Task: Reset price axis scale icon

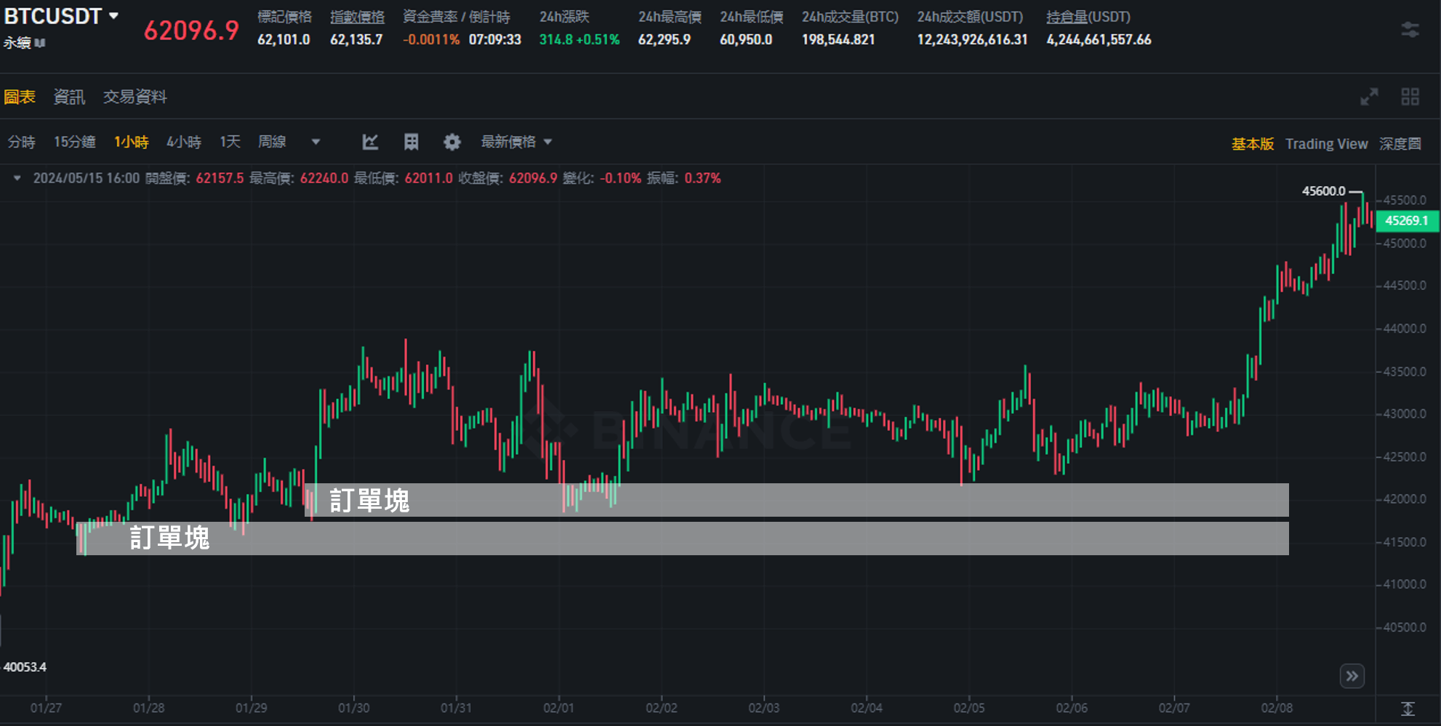Action: point(1408,709)
